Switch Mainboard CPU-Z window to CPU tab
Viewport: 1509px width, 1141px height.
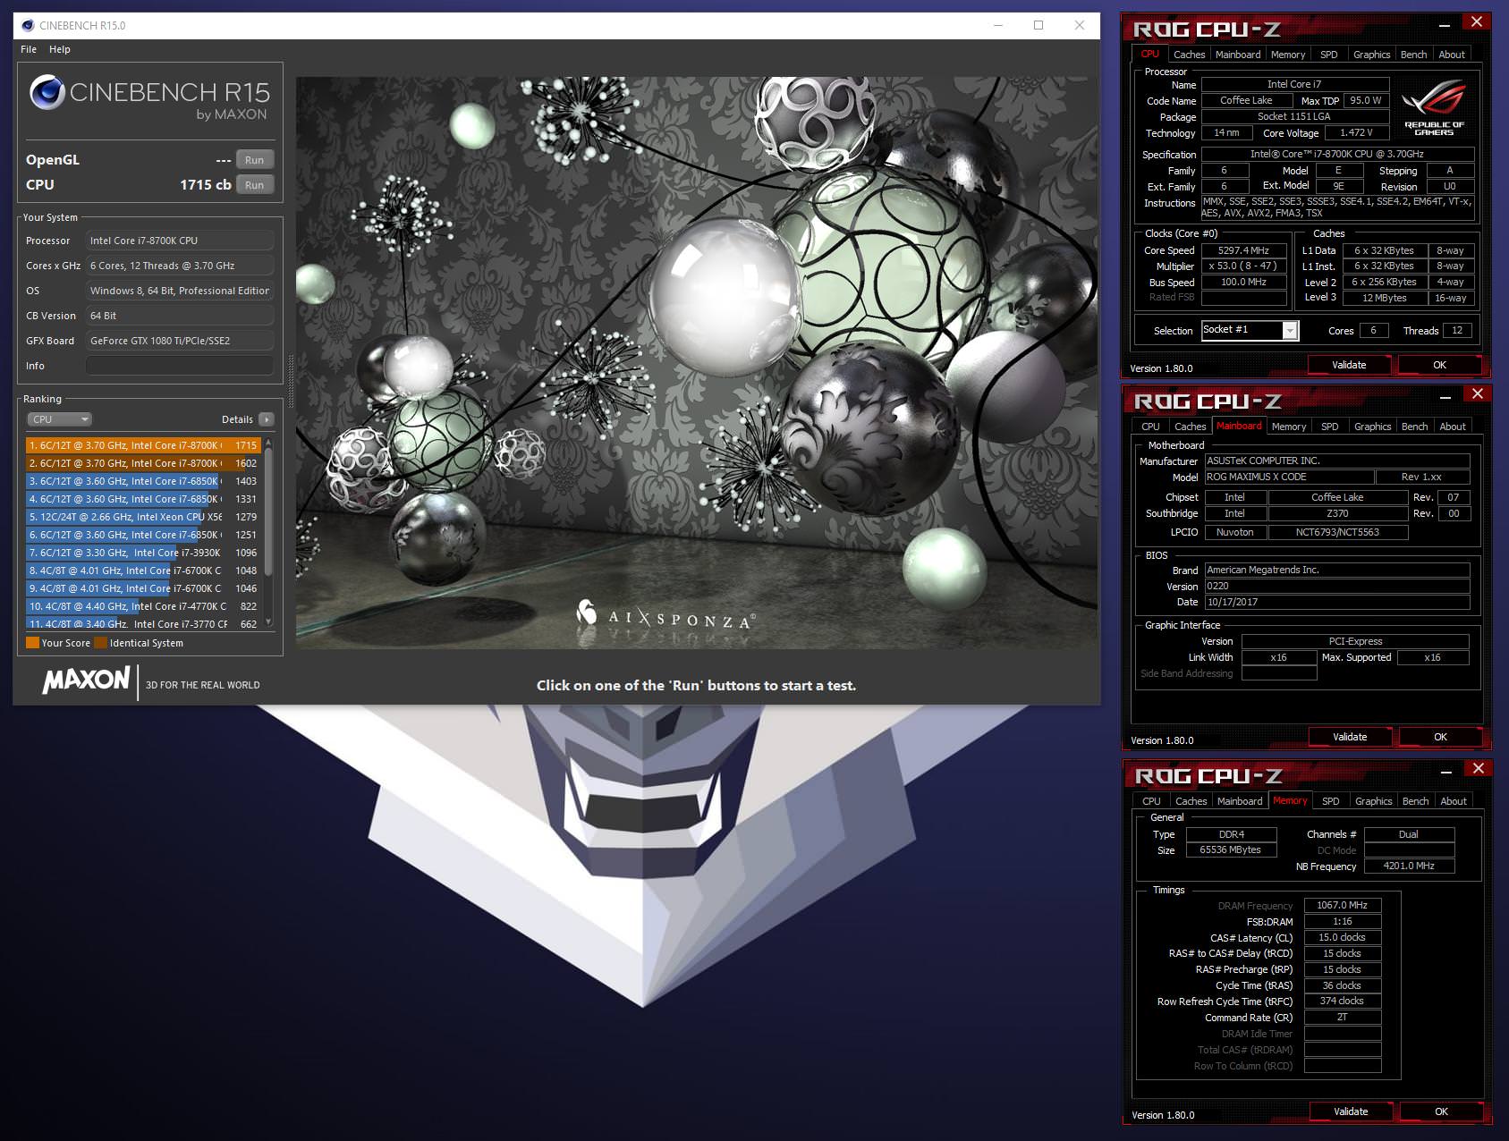(x=1150, y=427)
